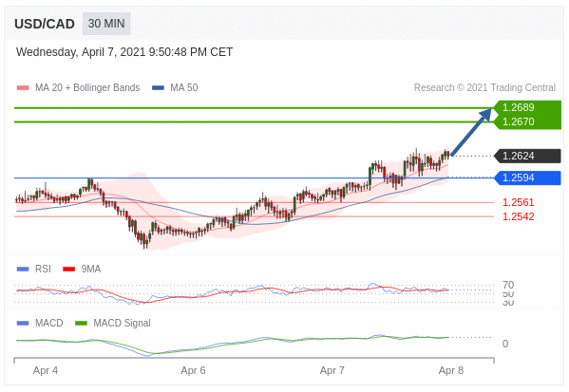The height and width of the screenshot is (392, 569).
Task: Click the RSI legend blue marker
Action: coord(23,269)
